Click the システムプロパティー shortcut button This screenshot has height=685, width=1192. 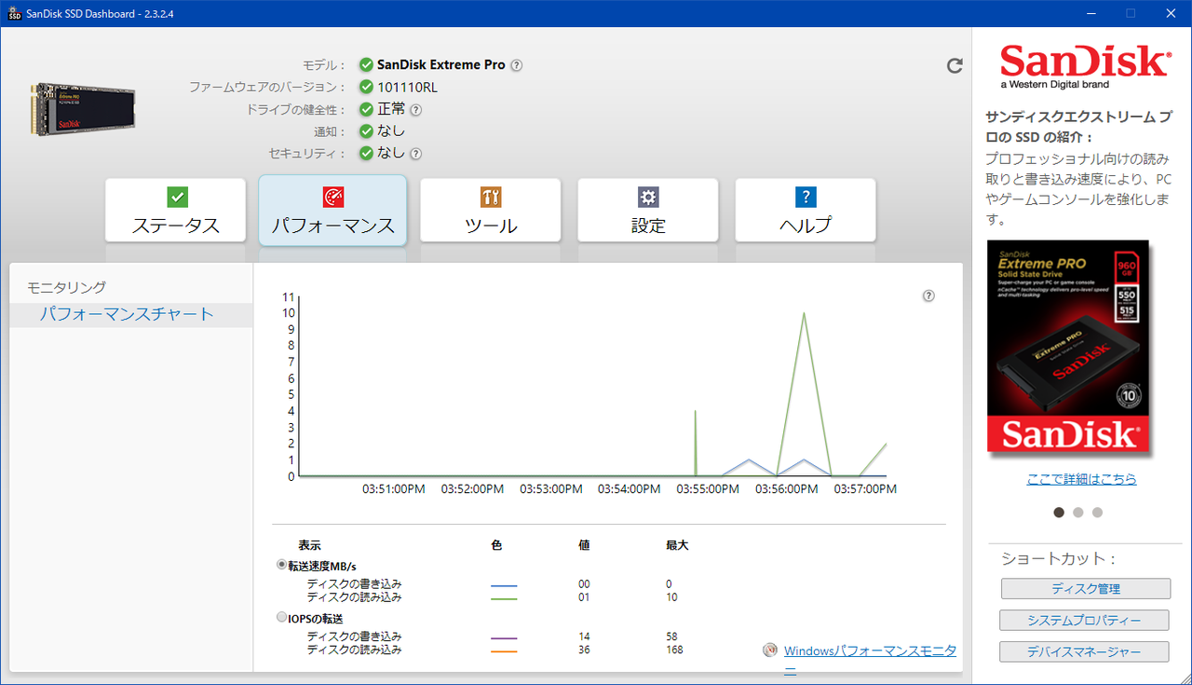[1084, 621]
